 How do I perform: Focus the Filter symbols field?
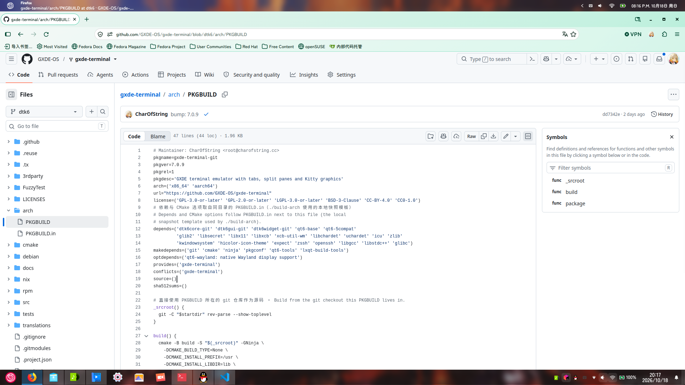coord(610,168)
